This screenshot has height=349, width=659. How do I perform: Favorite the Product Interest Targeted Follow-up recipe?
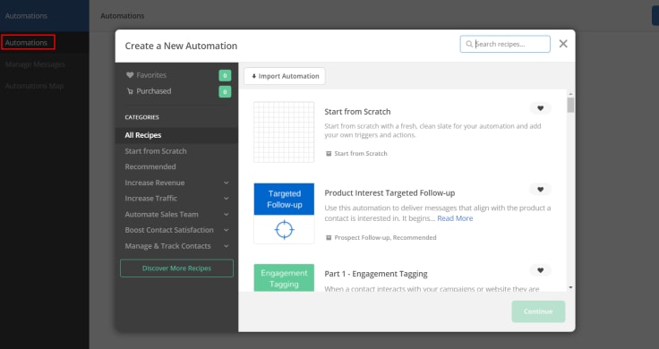tap(541, 190)
